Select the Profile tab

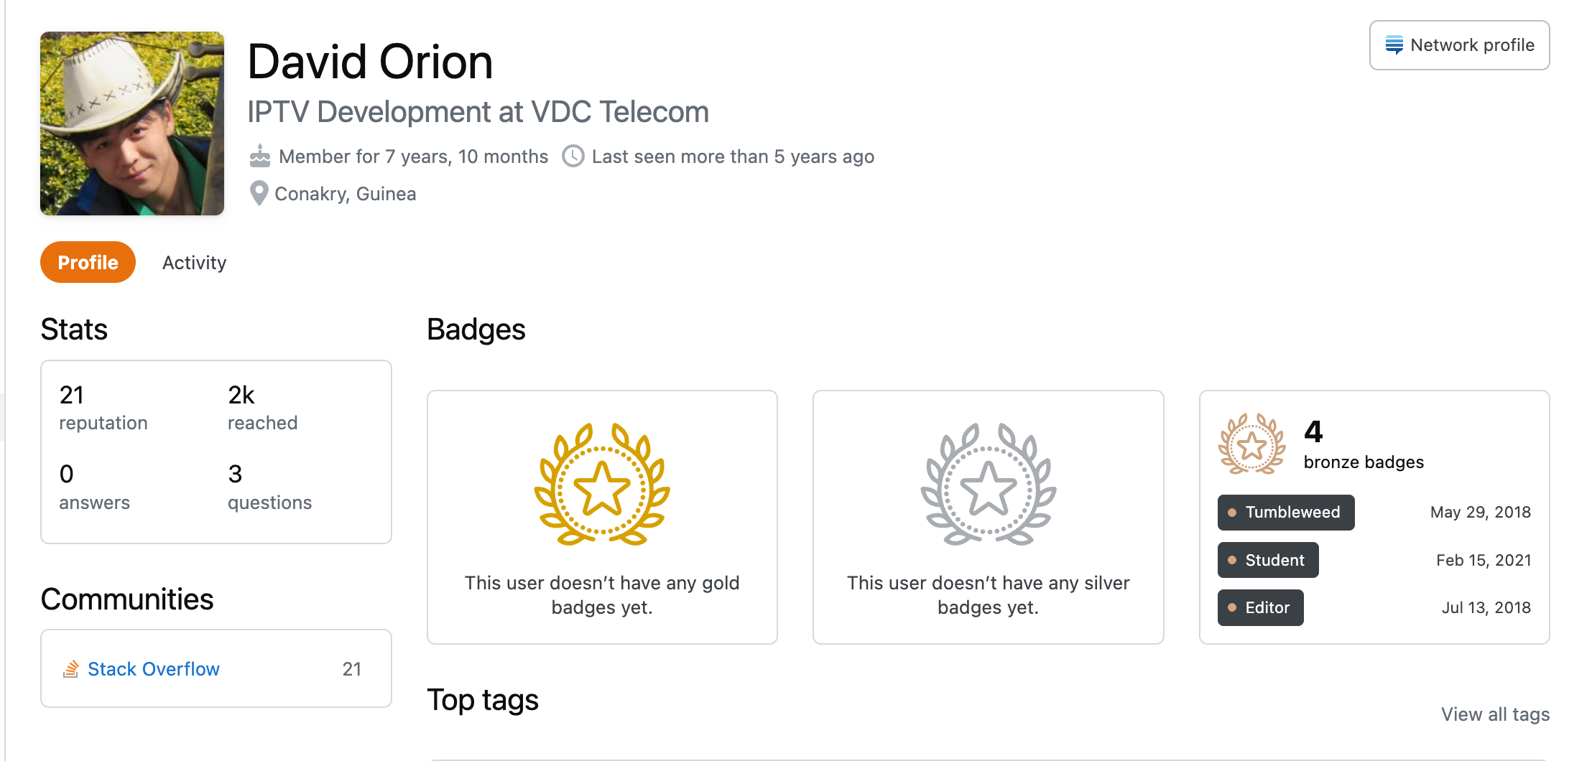tap(88, 263)
